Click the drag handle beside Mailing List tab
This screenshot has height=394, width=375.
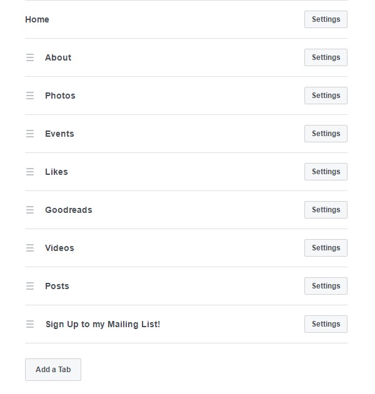[29, 324]
